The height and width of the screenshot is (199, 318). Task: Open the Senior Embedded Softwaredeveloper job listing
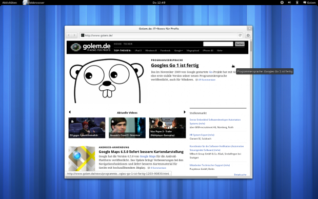[x=215, y=122]
